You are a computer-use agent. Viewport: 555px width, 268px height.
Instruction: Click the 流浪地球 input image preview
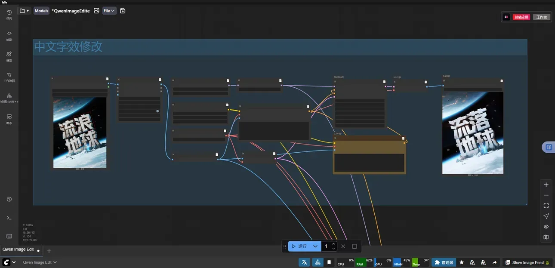coord(80,132)
